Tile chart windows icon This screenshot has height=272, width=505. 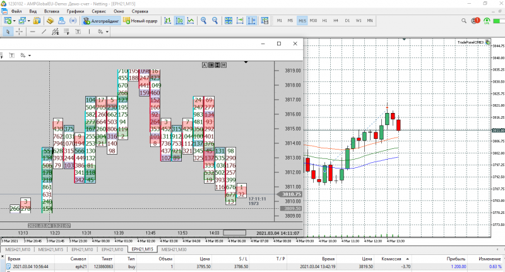tap(229, 21)
